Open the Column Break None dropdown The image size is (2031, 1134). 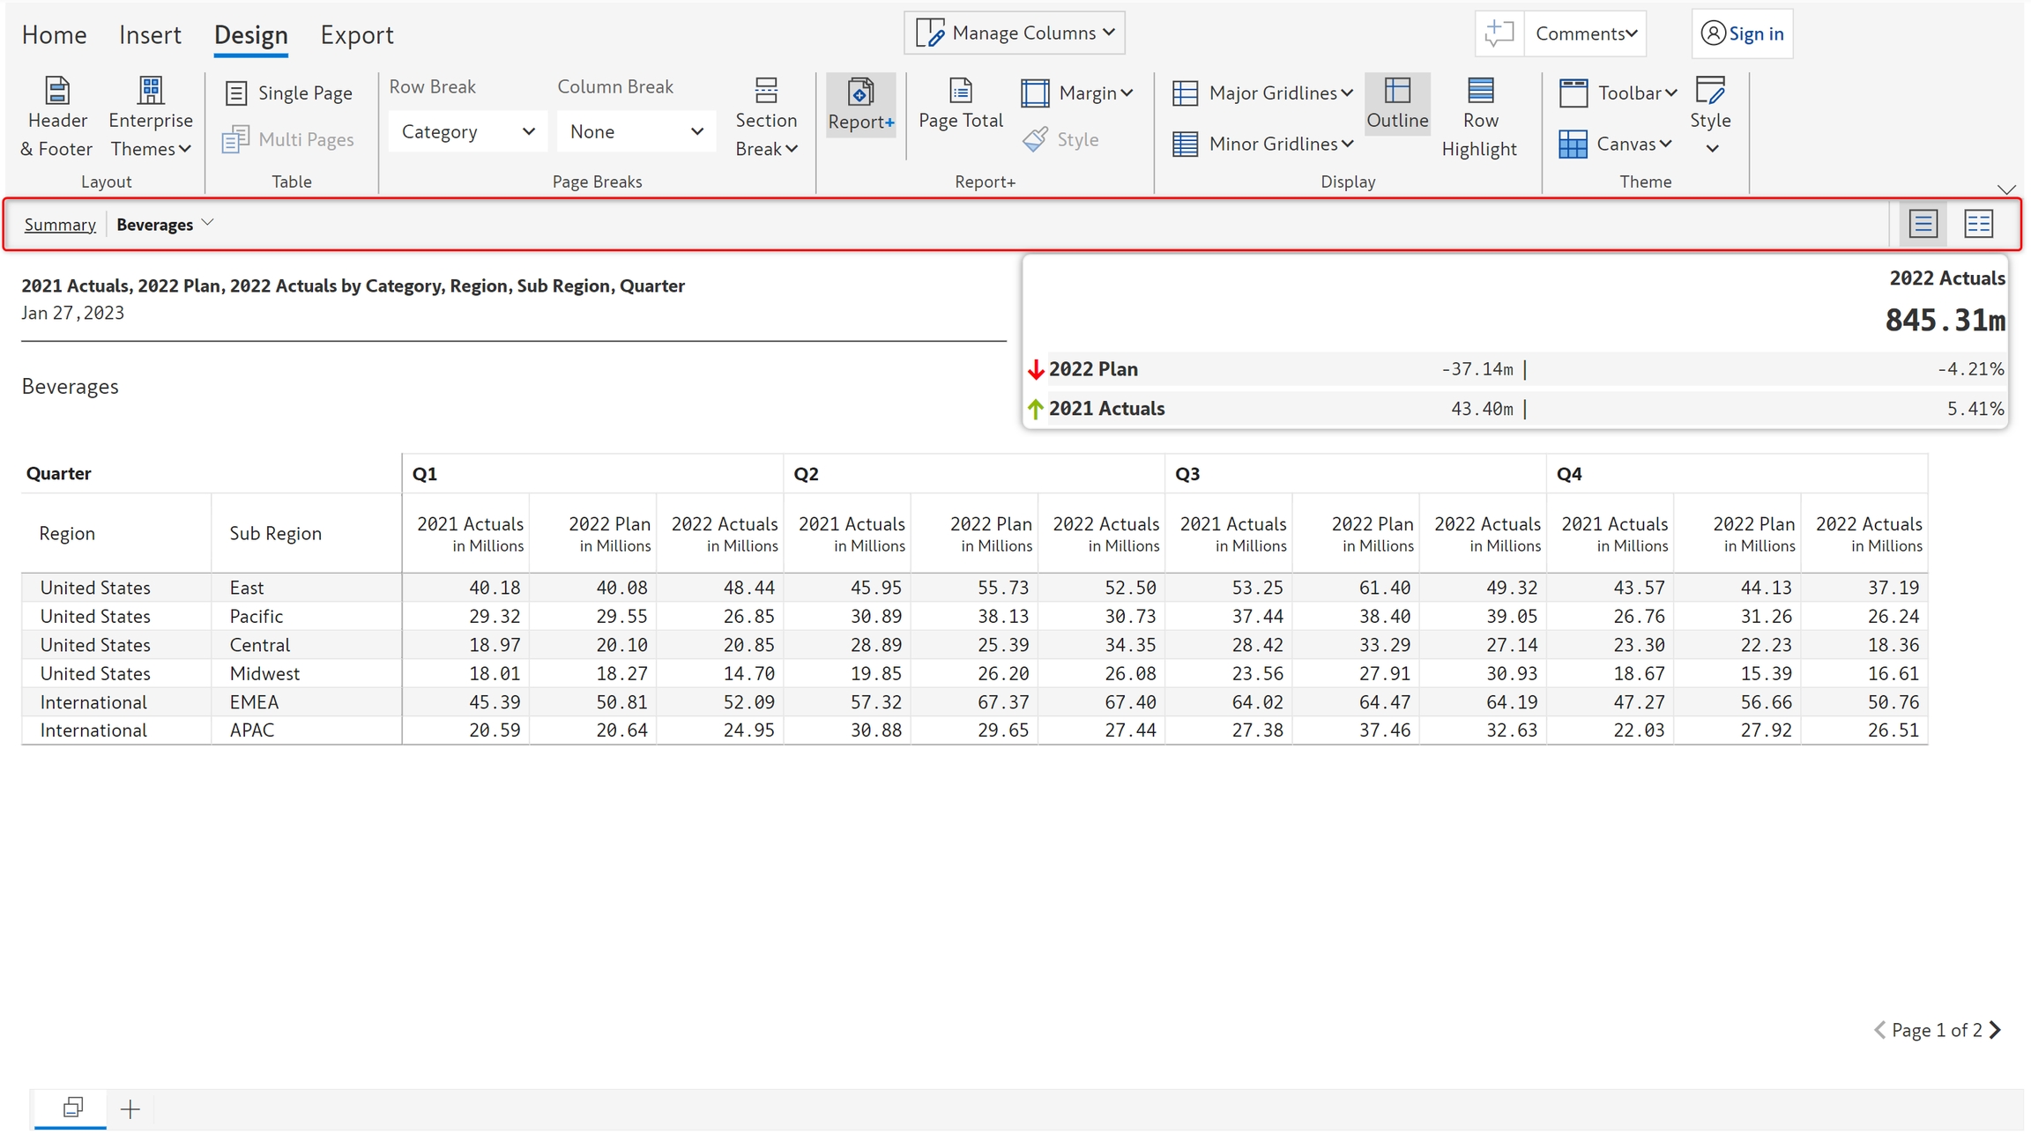tap(636, 131)
